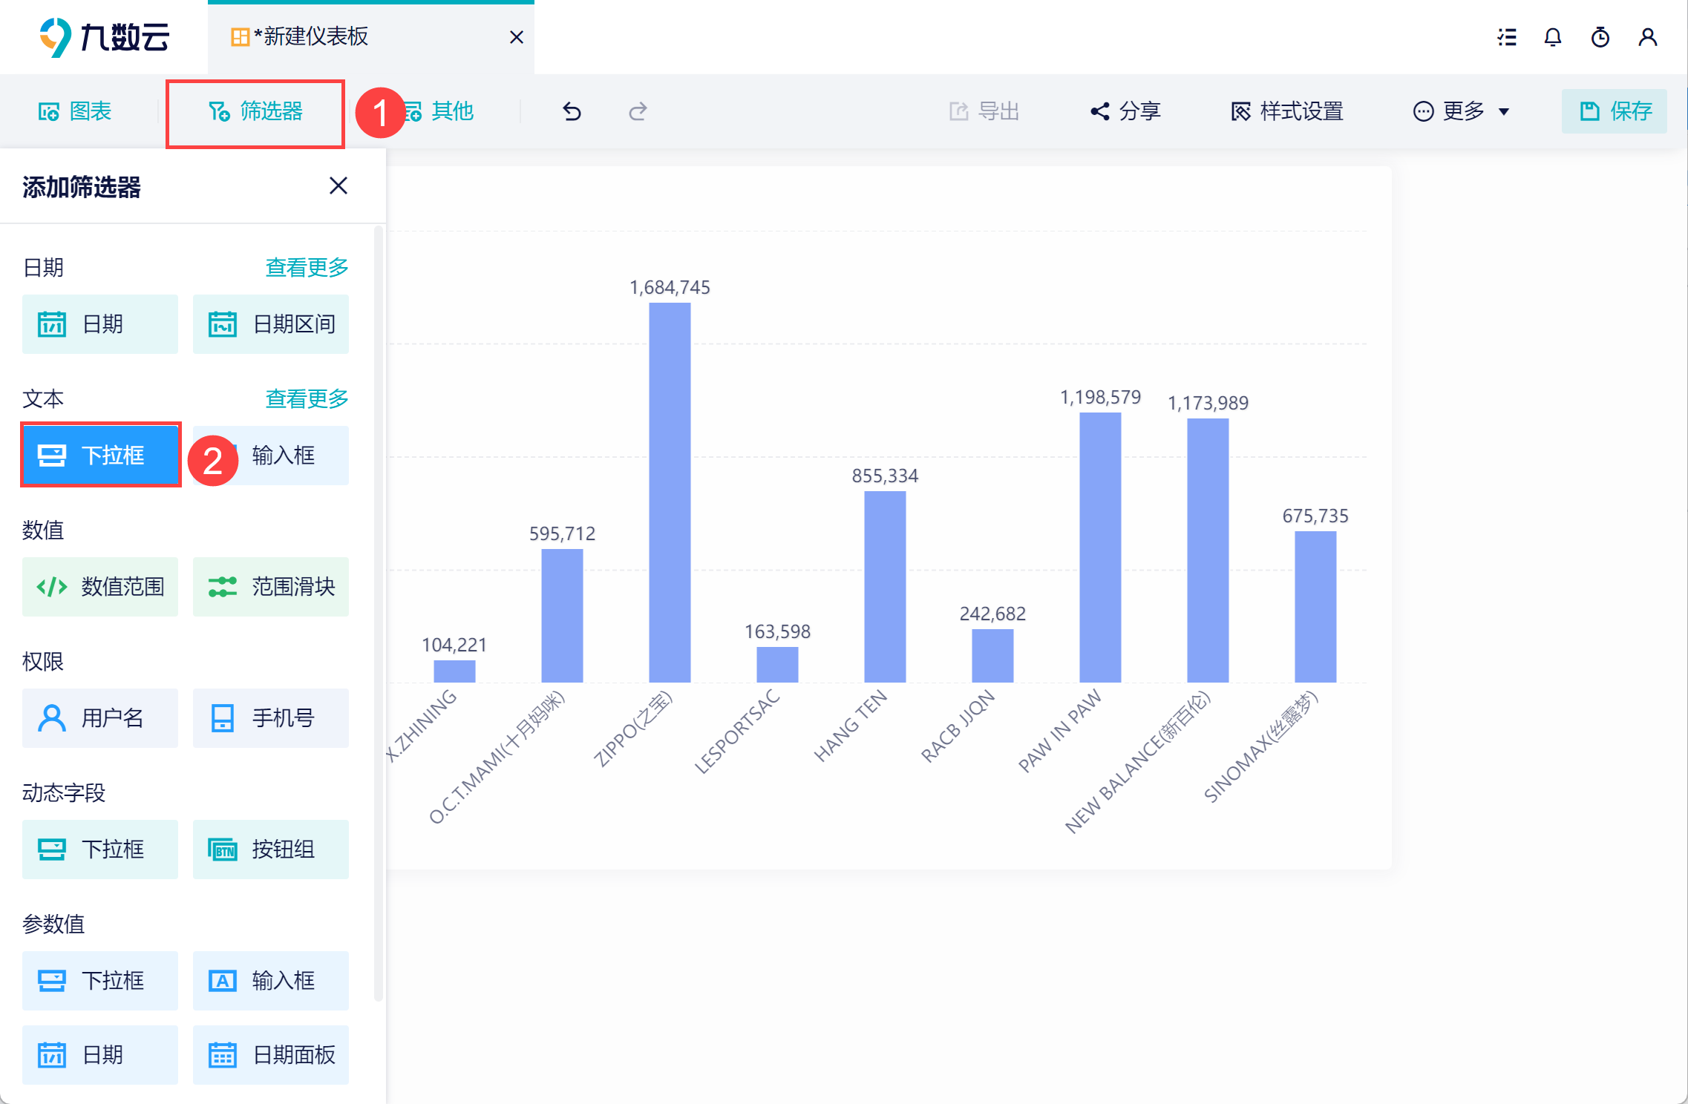Open the task list icon
Screen dimensions: 1688x1104
[x=1507, y=37]
